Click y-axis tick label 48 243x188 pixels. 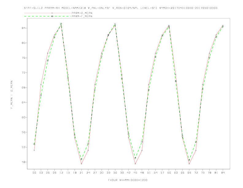(23, 162)
